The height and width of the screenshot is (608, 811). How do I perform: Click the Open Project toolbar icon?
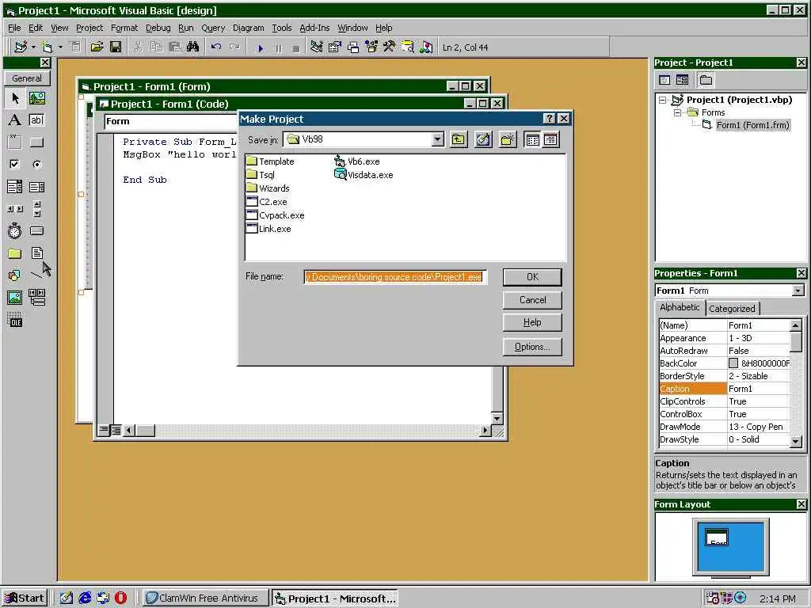(x=97, y=47)
